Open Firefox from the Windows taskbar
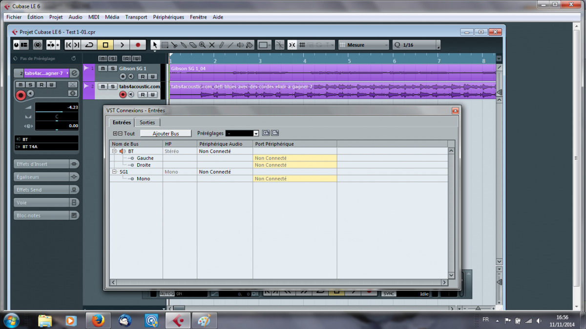The width and height of the screenshot is (586, 329). point(98,320)
